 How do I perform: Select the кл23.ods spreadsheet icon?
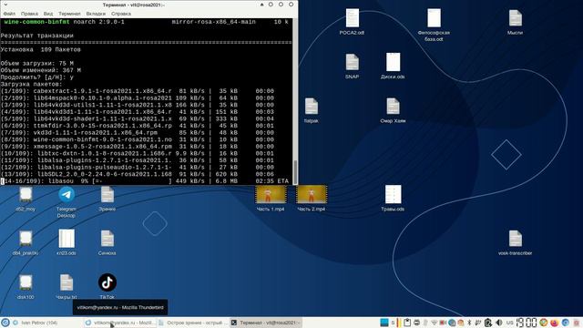66,242
